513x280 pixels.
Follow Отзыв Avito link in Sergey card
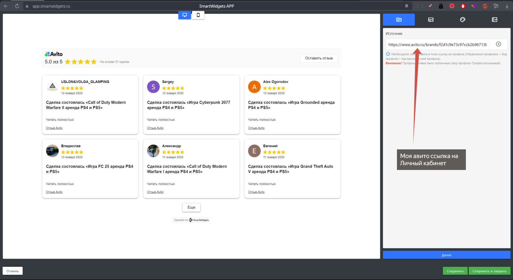point(155,128)
